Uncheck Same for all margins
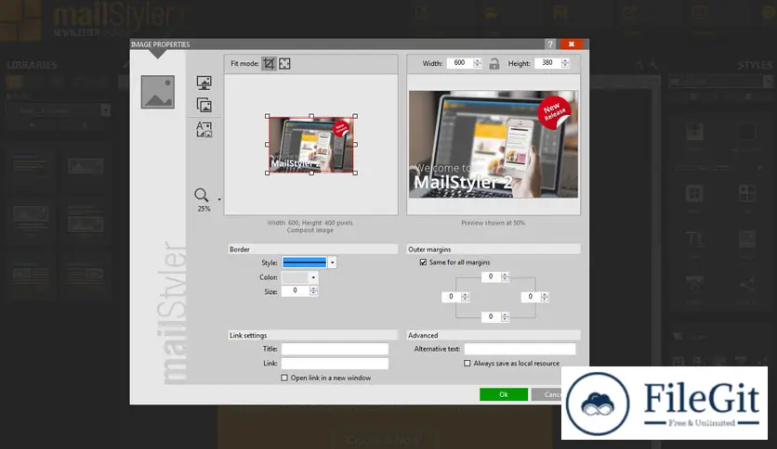Screen dimensions: 777x449 423,263
